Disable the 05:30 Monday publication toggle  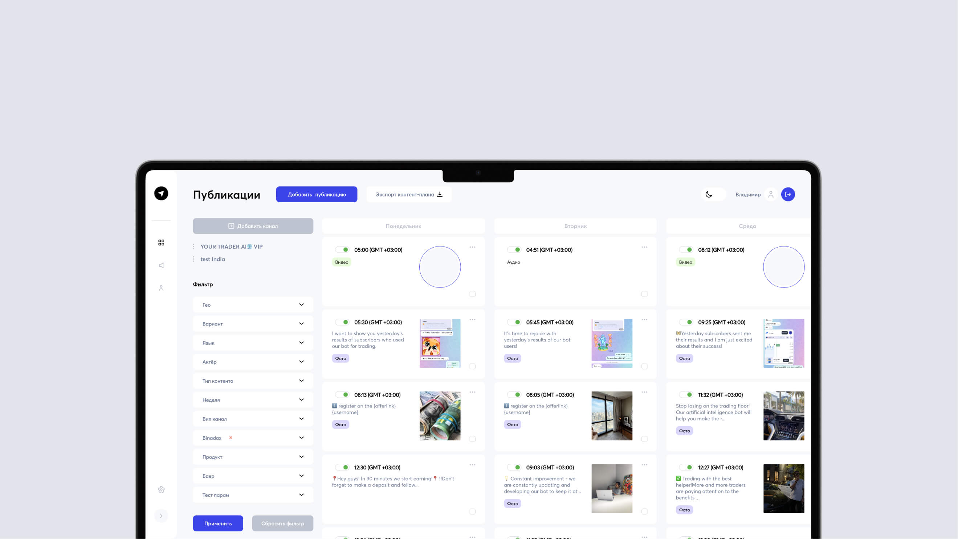point(342,322)
